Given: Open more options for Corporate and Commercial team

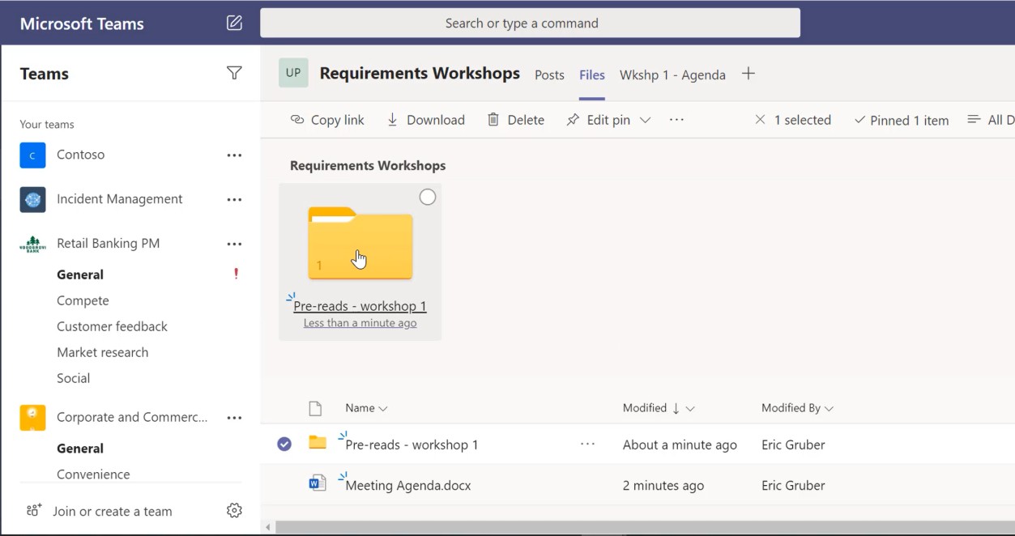Looking at the screenshot, I should (x=234, y=418).
